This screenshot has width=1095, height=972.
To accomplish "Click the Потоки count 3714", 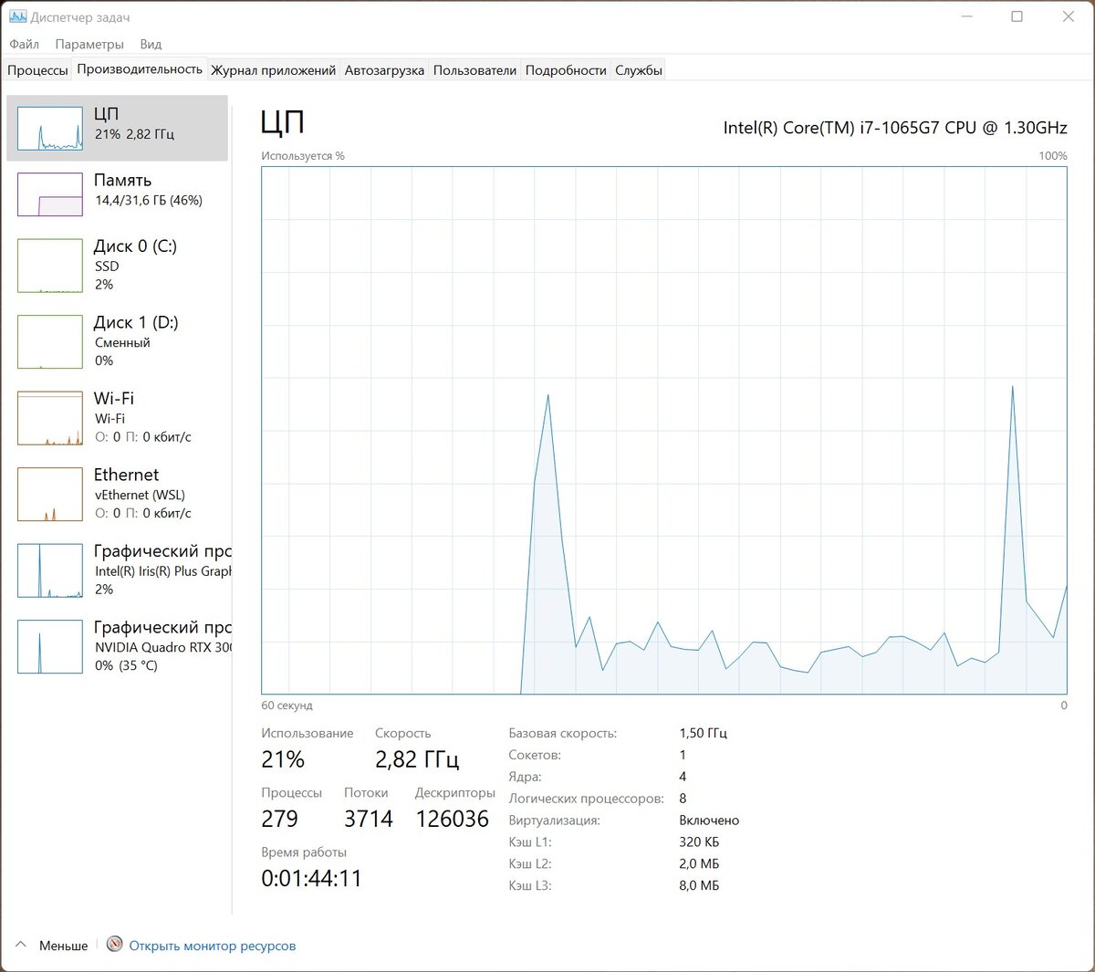I will pyautogui.click(x=369, y=819).
